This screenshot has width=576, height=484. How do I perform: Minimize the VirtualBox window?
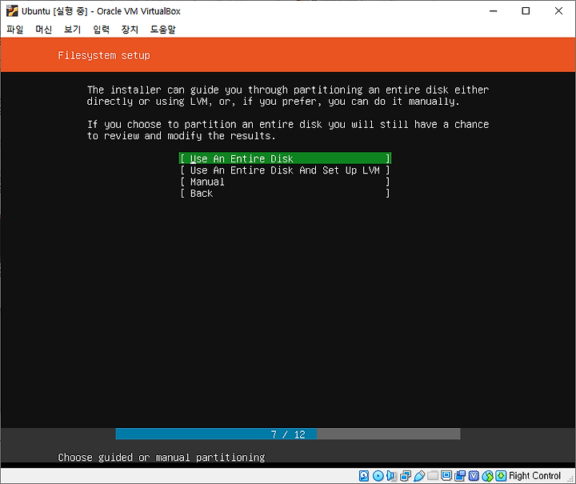pyautogui.click(x=493, y=11)
